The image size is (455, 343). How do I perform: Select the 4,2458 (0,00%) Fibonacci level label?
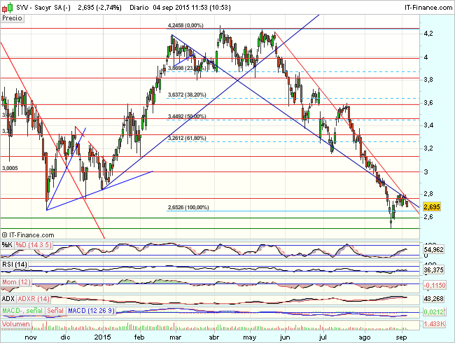coord(185,25)
